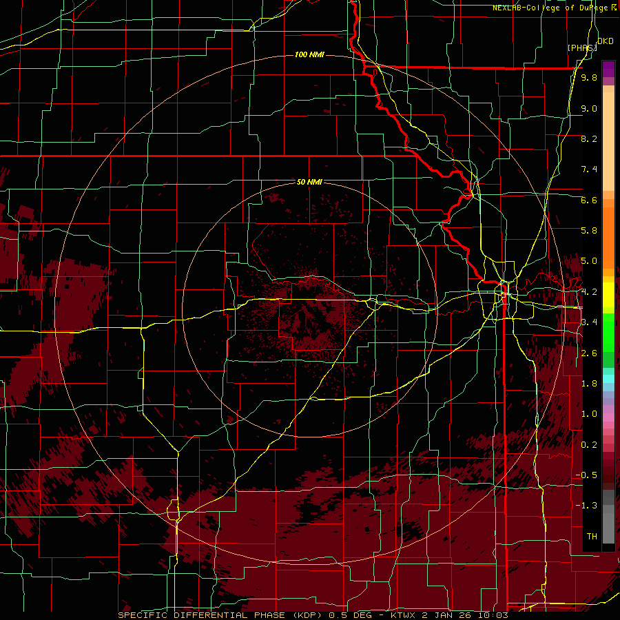Screen dimensions: 620x620
Task: Click the 5.0 value on the color scale
Action: (589, 261)
